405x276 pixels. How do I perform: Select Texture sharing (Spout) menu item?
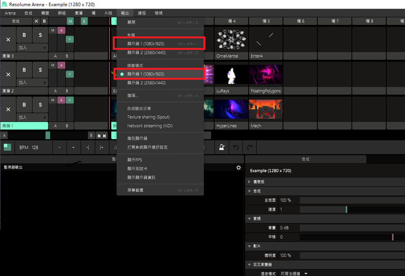(x=160, y=117)
